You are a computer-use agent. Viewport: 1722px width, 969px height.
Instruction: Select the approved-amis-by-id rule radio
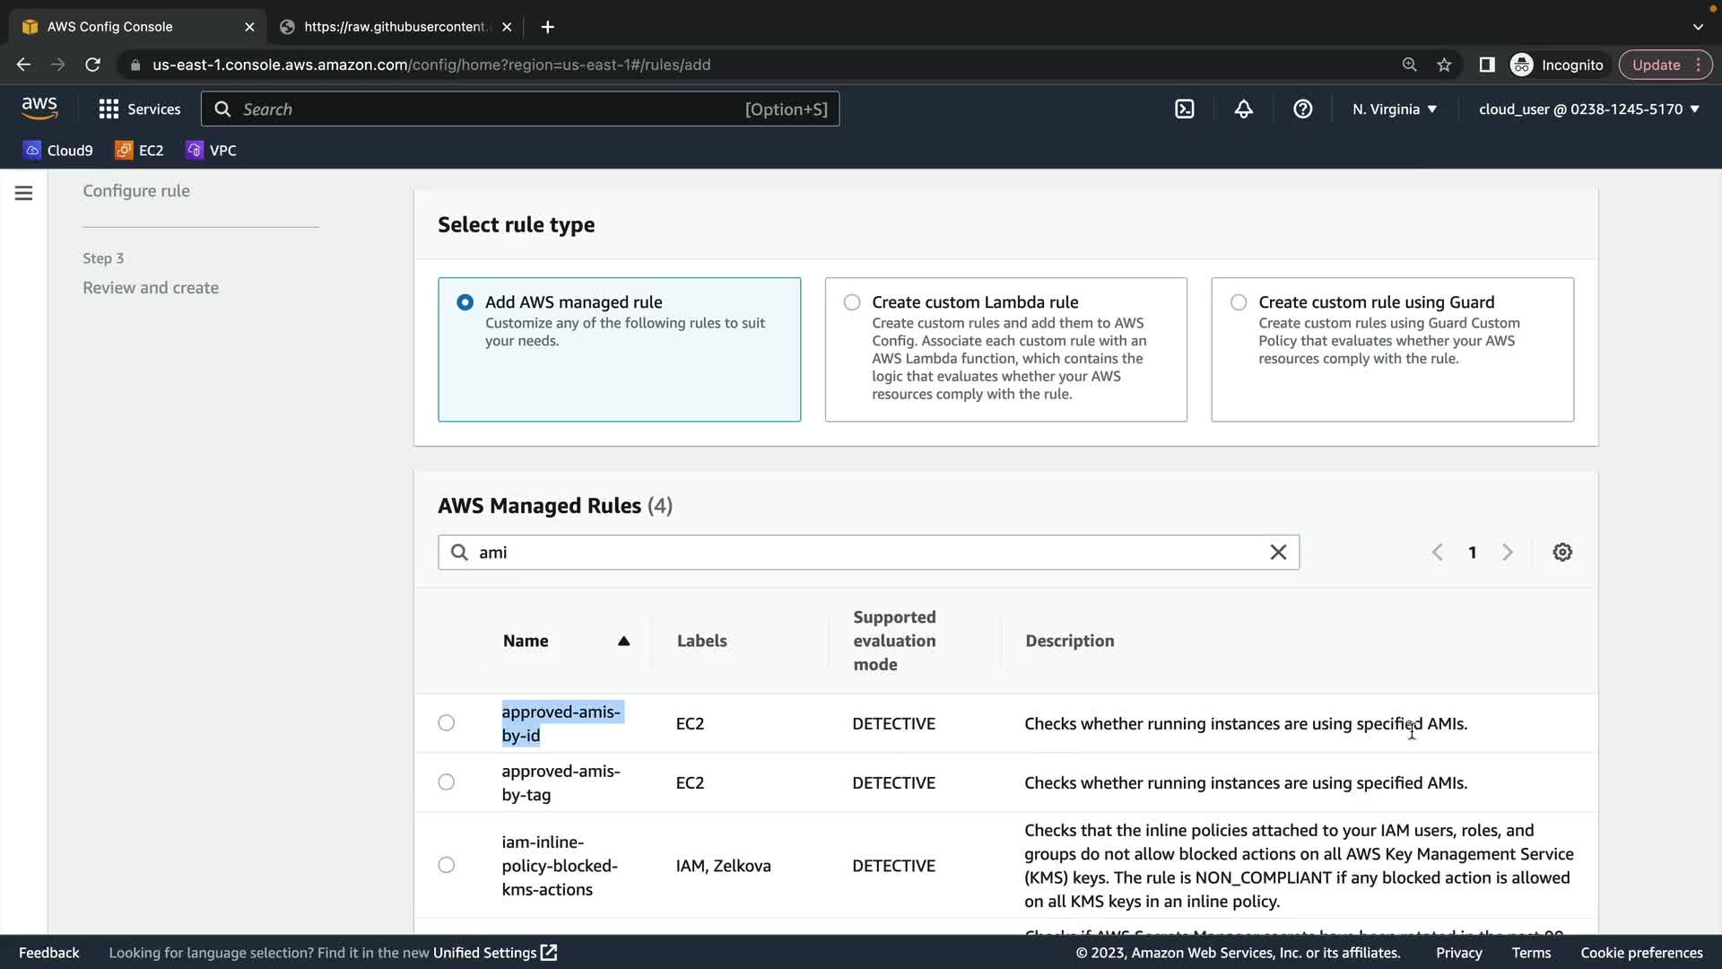tap(446, 722)
